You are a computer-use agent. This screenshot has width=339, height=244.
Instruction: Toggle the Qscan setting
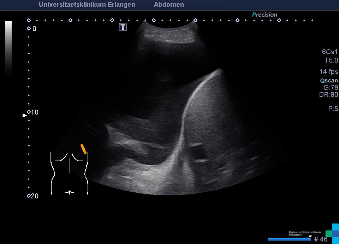point(329,81)
